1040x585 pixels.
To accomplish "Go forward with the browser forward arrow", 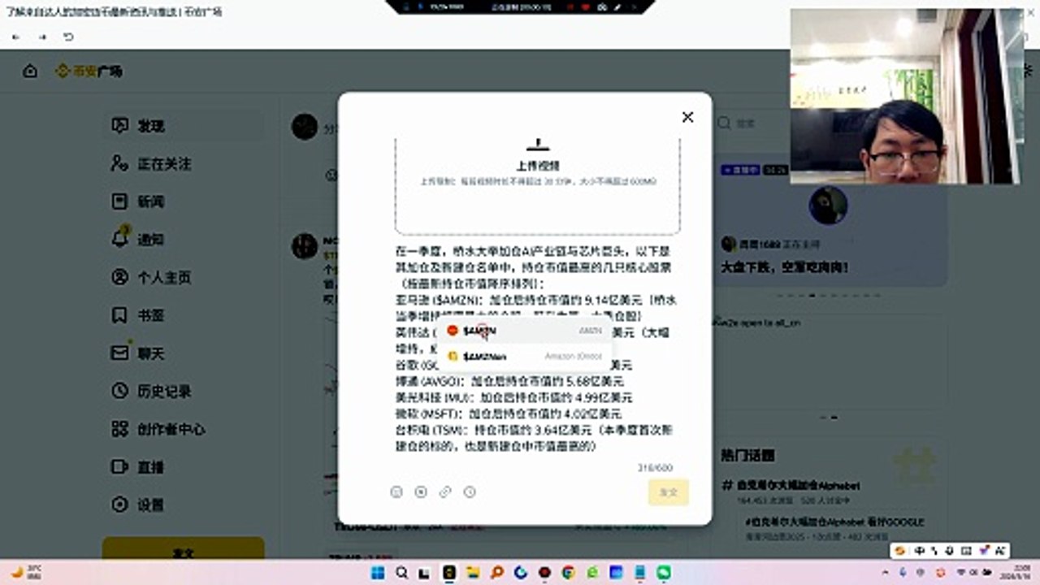I will [42, 37].
